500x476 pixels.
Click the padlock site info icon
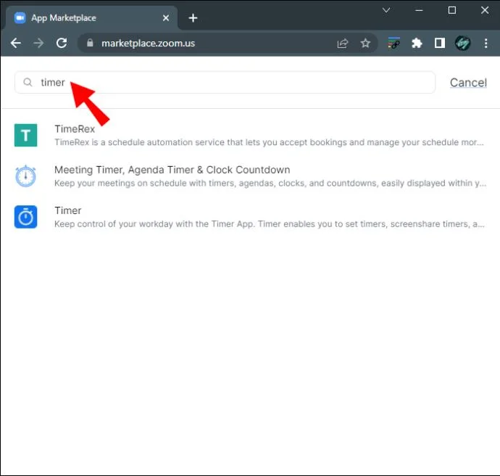click(90, 43)
